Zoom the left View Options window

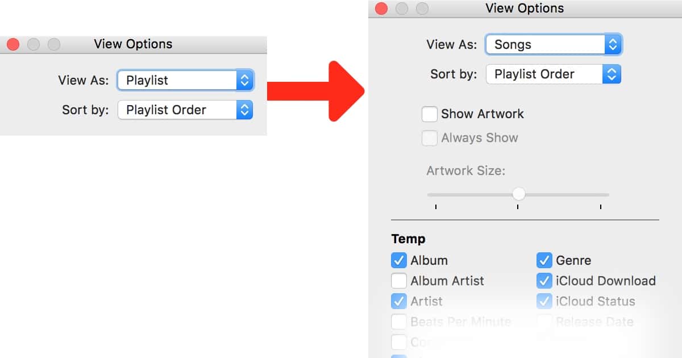[54, 44]
